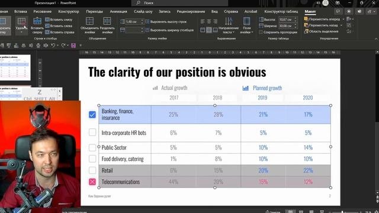Select the first slide thumbnail
Viewport: 379px width, 213px height.
(15, 67)
